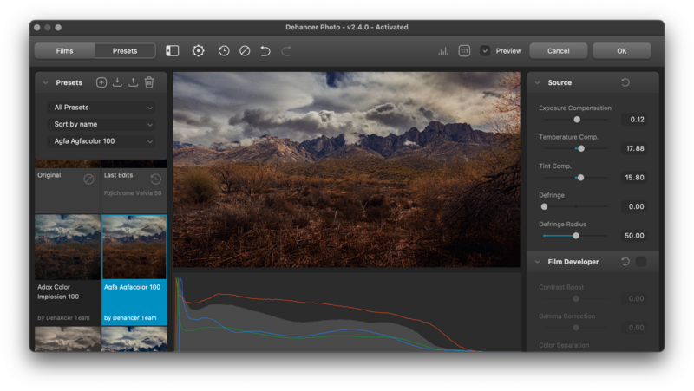Click the Temperature Comp. value 17.88

pos(634,148)
